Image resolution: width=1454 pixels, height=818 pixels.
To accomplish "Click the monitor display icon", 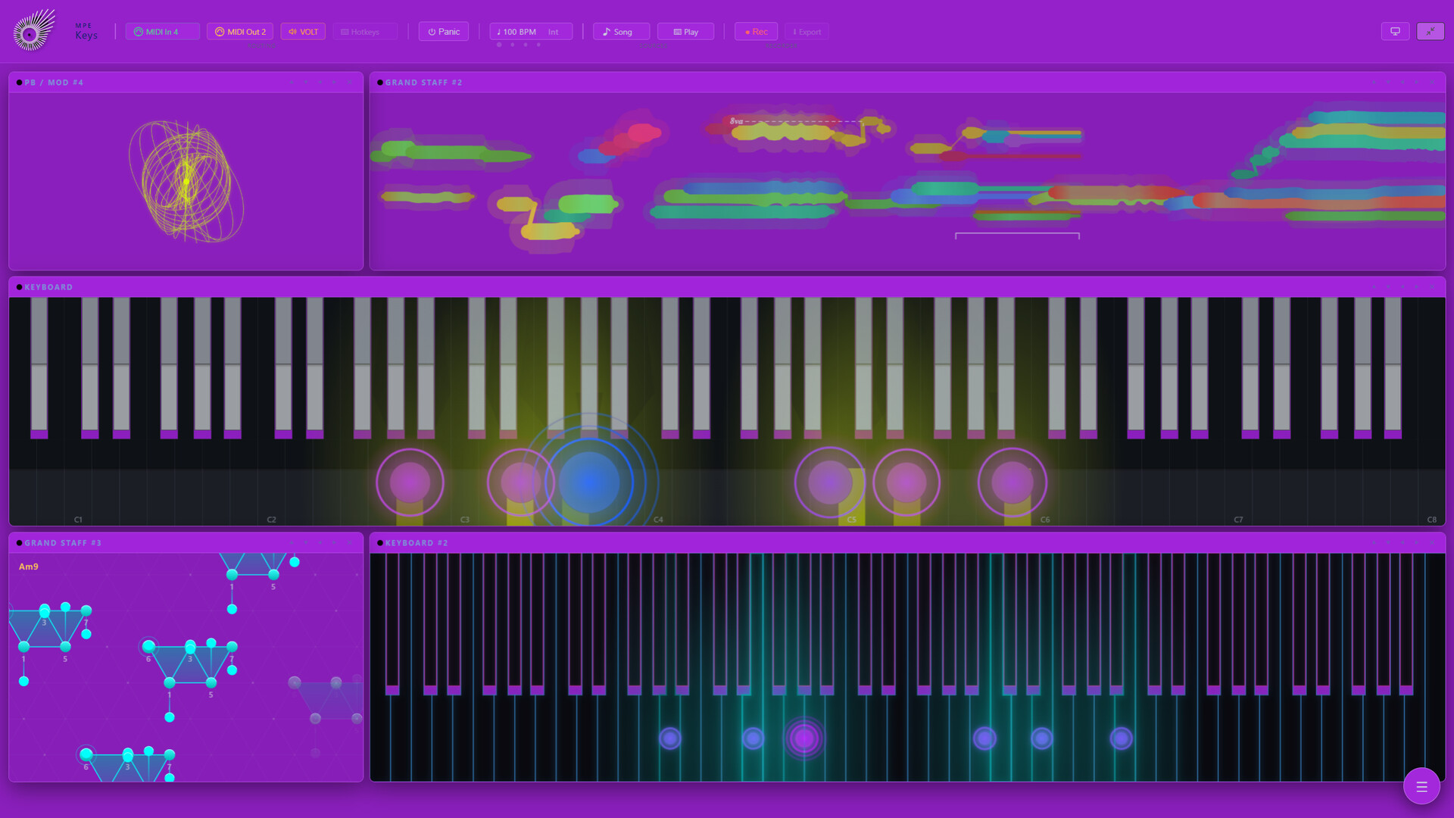I will pyautogui.click(x=1395, y=31).
